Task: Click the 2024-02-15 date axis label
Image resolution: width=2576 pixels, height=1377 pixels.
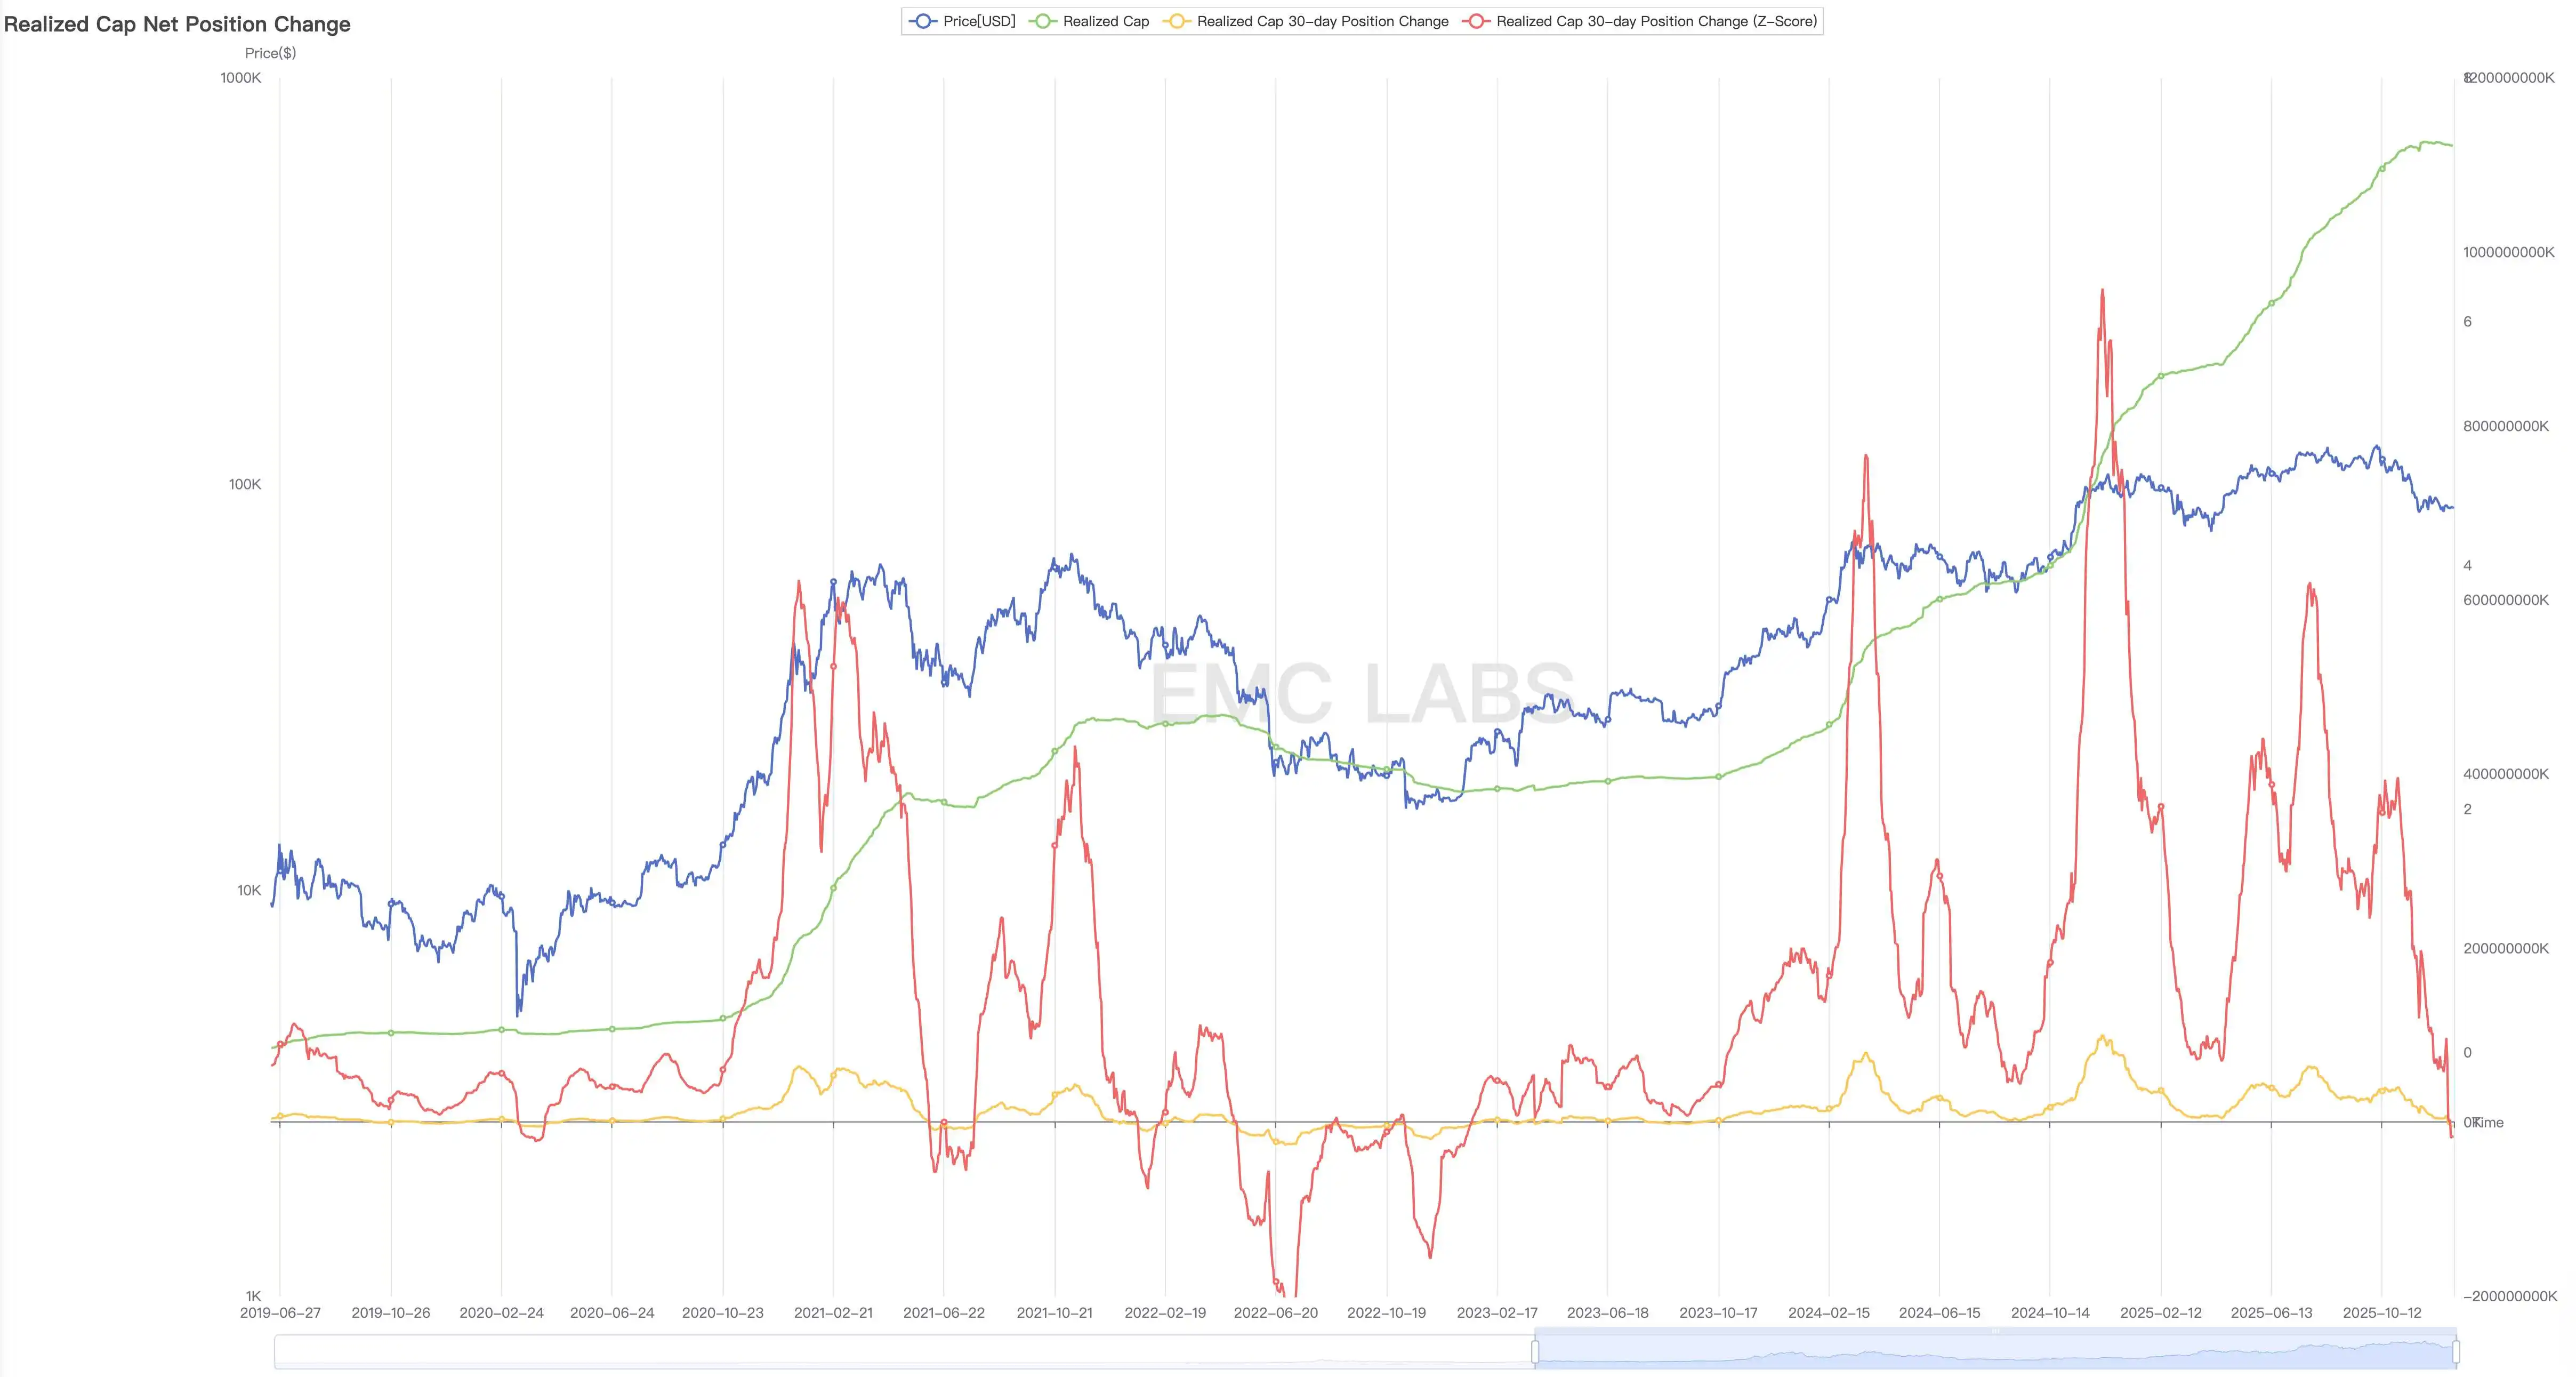Action: 1828,1313
